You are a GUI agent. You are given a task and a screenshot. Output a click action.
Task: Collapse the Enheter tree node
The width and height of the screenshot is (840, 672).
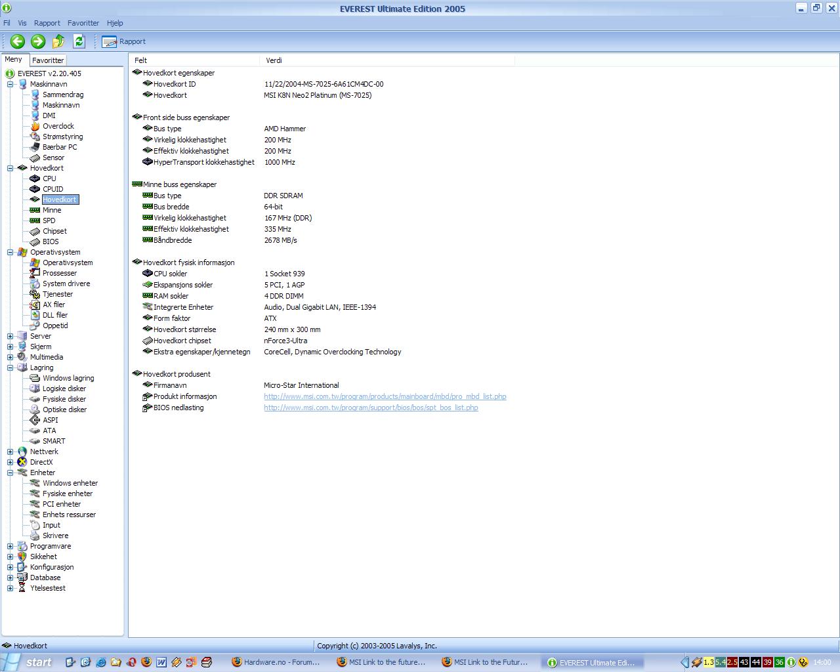click(10, 472)
